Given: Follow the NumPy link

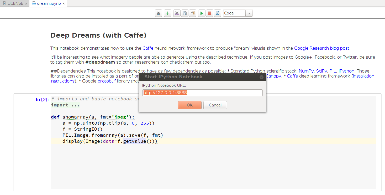Looking at the screenshot, I should 306,71.
